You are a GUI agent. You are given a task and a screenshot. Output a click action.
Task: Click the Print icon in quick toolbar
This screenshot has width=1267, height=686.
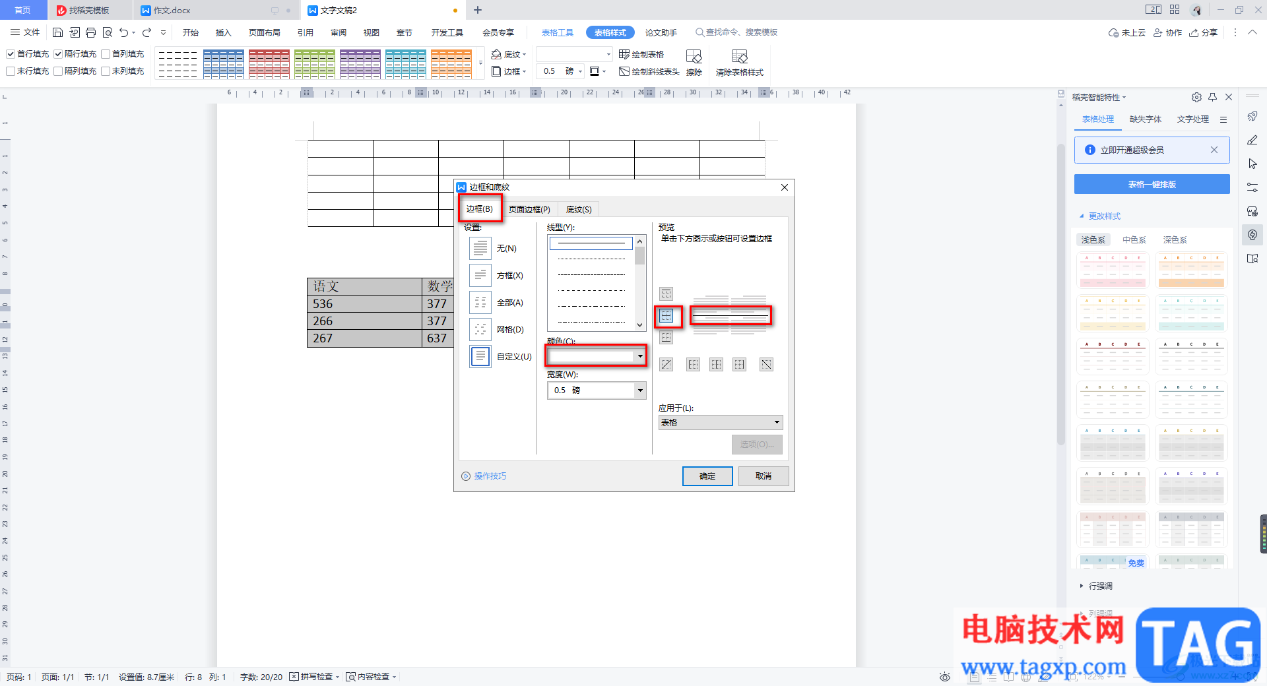90,32
